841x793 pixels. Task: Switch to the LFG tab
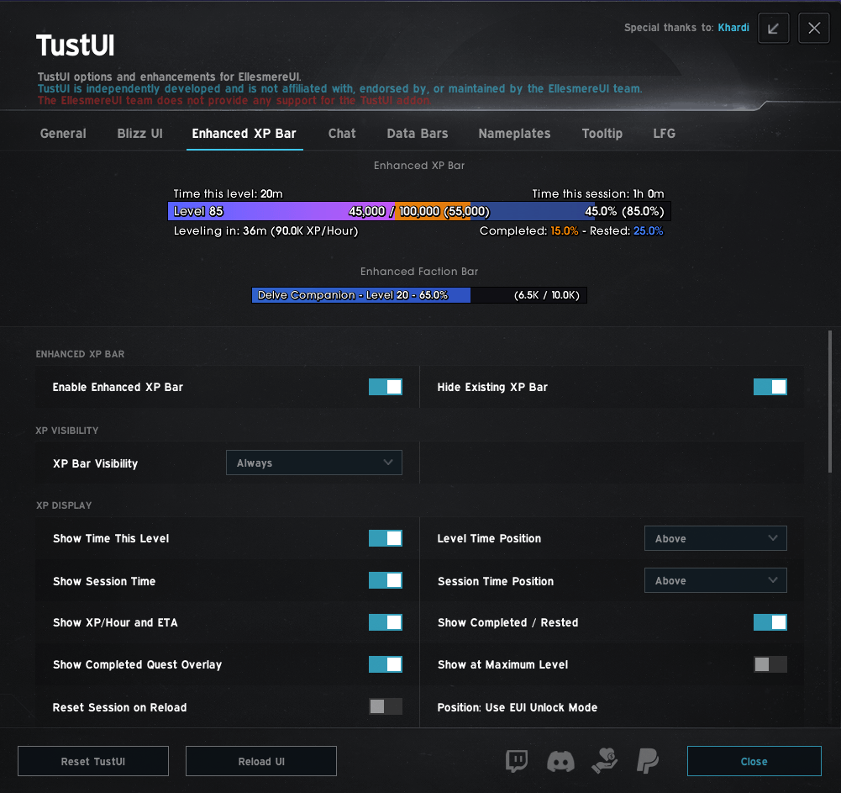[x=664, y=134]
